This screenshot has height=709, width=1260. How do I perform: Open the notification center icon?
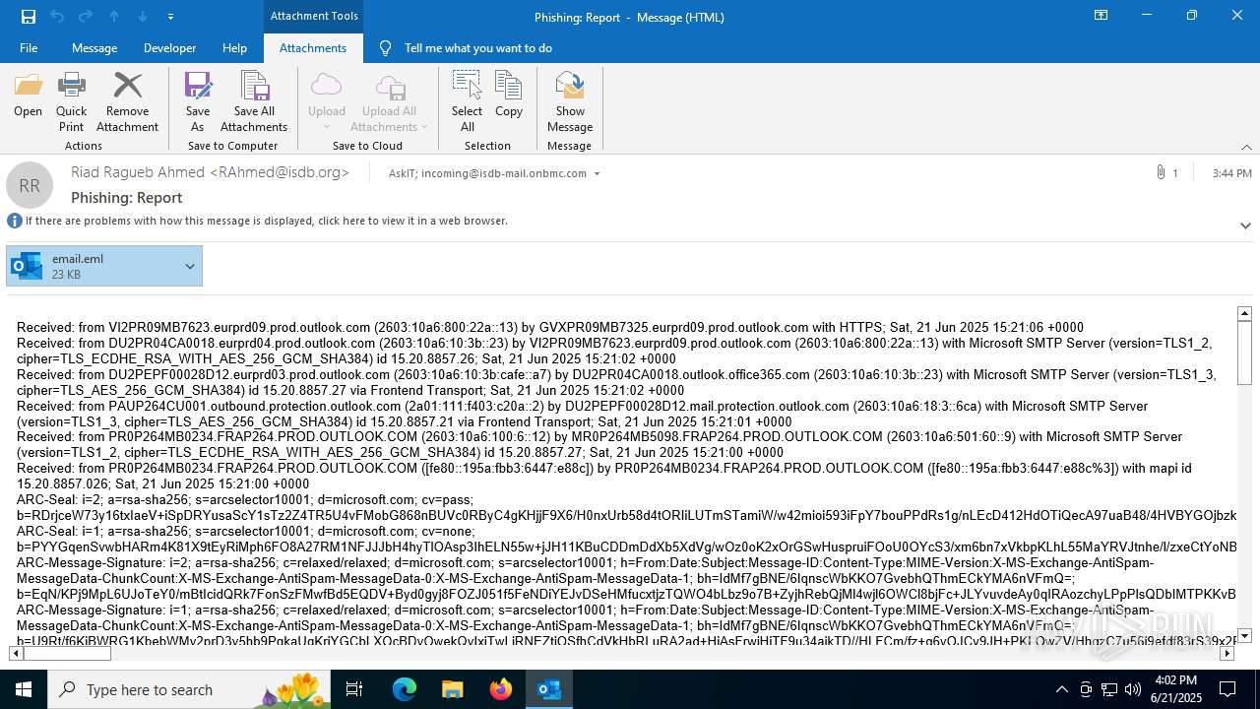pos(1228,689)
